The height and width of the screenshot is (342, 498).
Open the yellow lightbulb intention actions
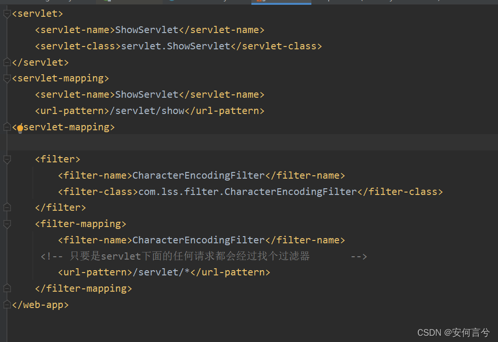click(x=20, y=129)
